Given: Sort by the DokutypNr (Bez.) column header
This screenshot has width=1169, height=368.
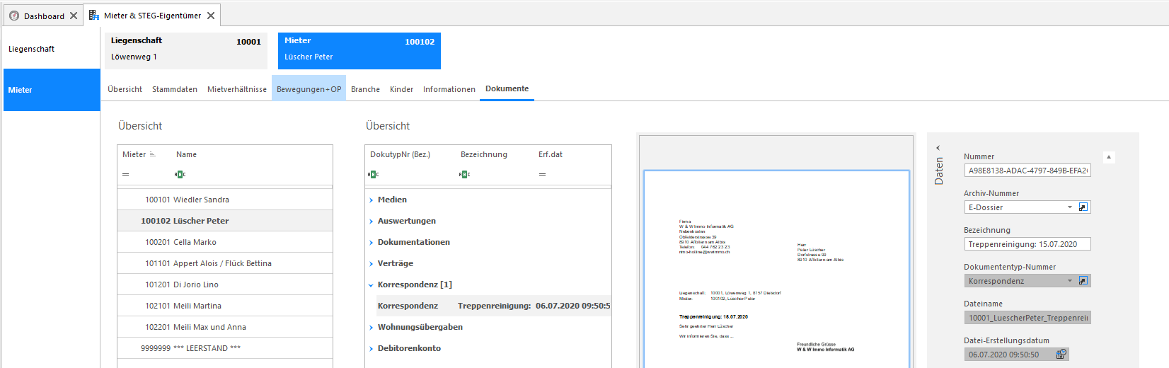Looking at the screenshot, I should (400, 154).
